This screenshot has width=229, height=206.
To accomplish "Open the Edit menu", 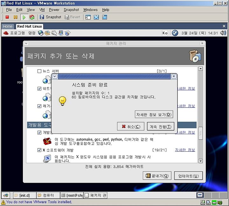I will tap(19, 10).
